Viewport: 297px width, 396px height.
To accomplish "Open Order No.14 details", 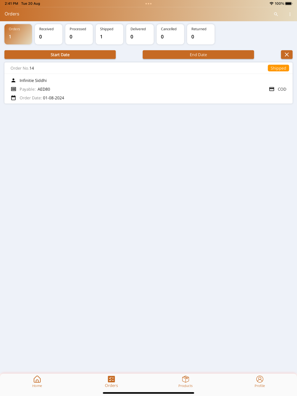I will click(148, 83).
